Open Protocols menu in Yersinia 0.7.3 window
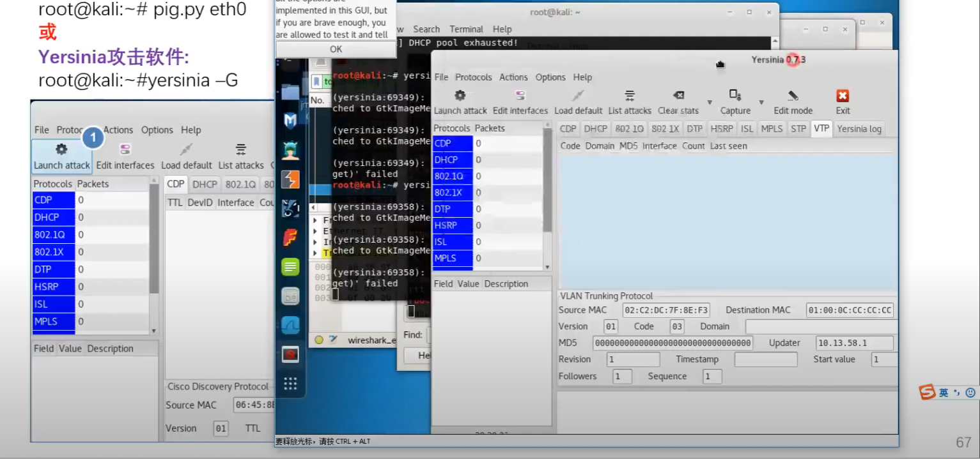Viewport: 980px width, 459px height. pyautogui.click(x=474, y=77)
